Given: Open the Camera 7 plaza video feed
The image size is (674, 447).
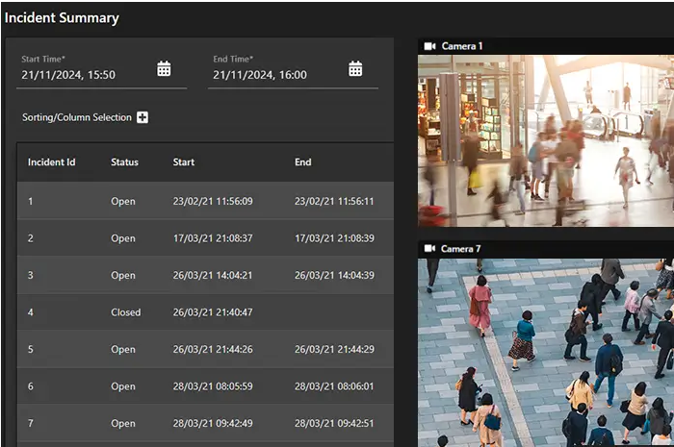Looking at the screenshot, I should (x=545, y=352).
